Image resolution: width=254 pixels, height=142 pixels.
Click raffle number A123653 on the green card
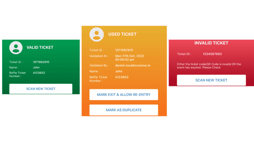coord(39,73)
